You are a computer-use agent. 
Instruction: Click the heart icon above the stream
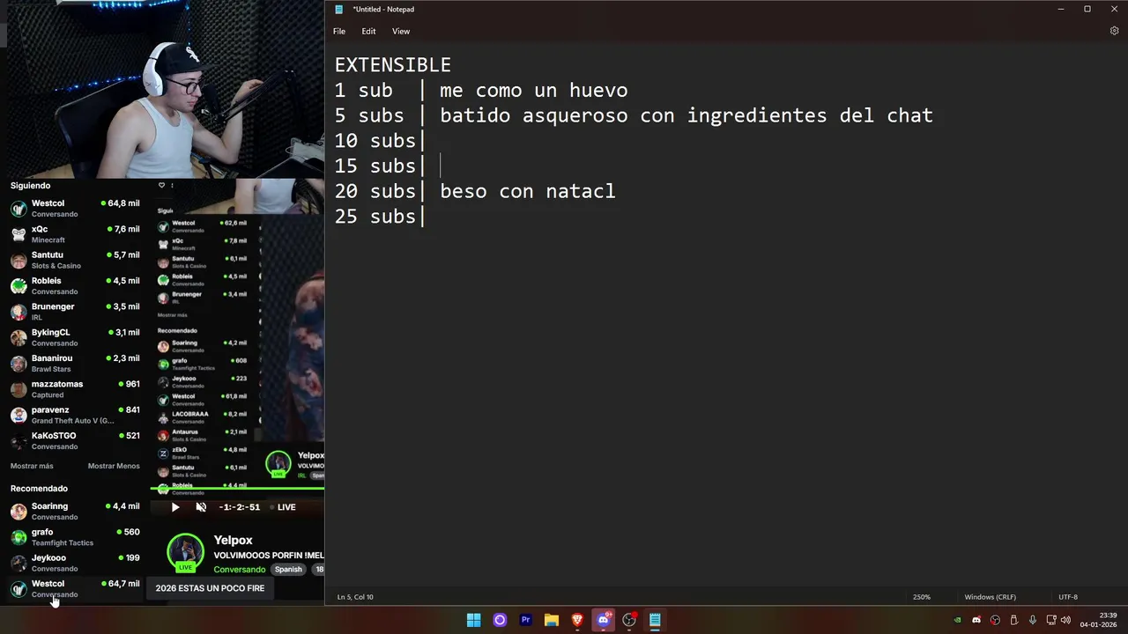pyautogui.click(x=161, y=185)
